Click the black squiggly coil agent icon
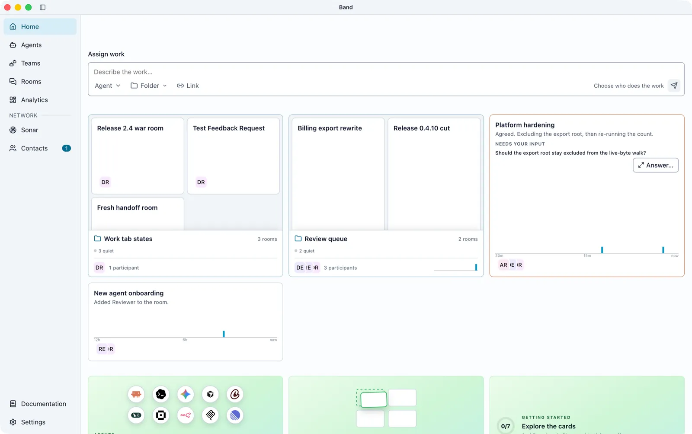 tap(210, 415)
